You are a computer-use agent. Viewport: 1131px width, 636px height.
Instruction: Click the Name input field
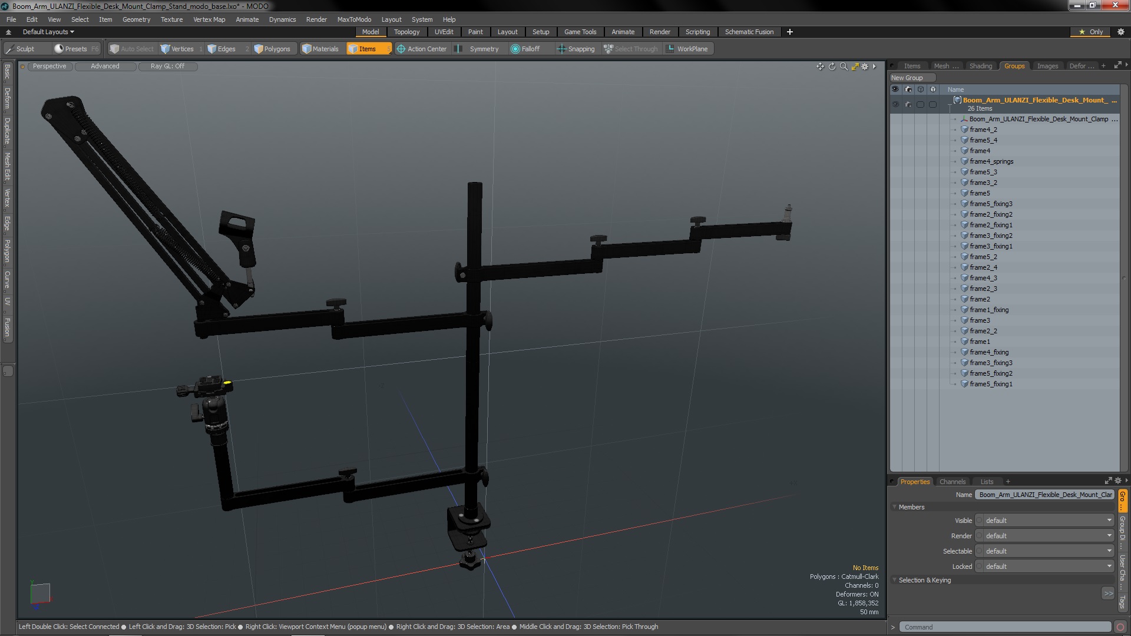[1045, 495]
